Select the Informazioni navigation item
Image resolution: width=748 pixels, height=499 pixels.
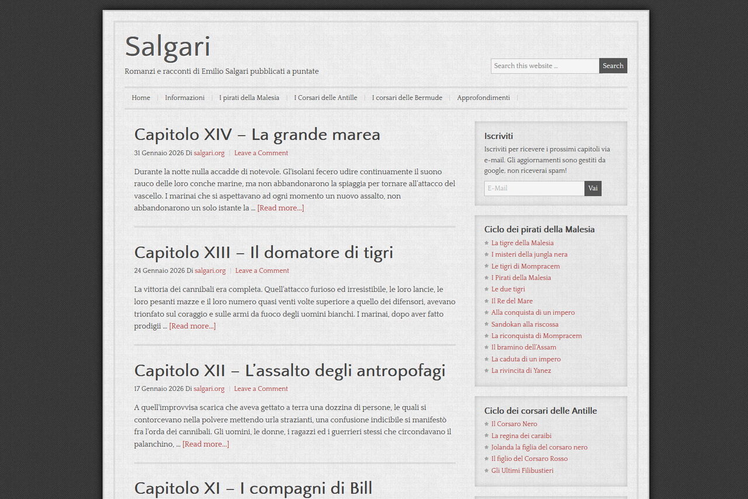coord(185,97)
